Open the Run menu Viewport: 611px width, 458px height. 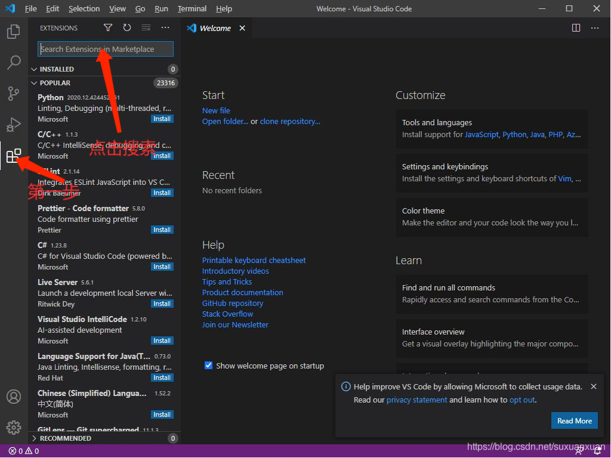tap(161, 8)
